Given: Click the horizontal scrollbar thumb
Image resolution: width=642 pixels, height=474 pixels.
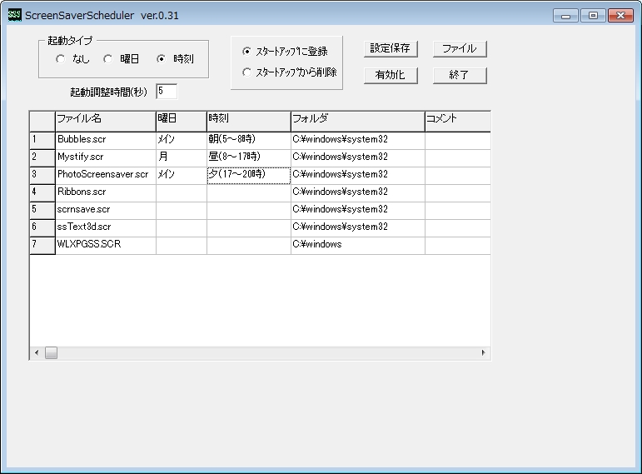Looking at the screenshot, I should [51, 352].
